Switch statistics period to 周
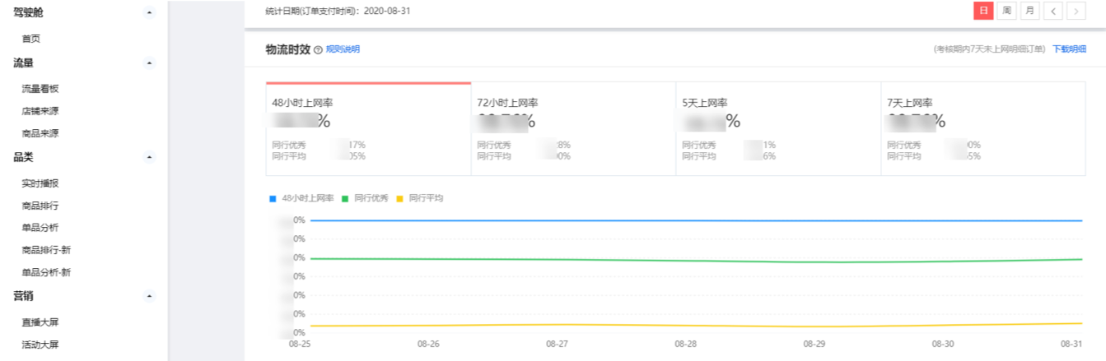Viewport: 1106px width, 361px height. pos(1006,11)
